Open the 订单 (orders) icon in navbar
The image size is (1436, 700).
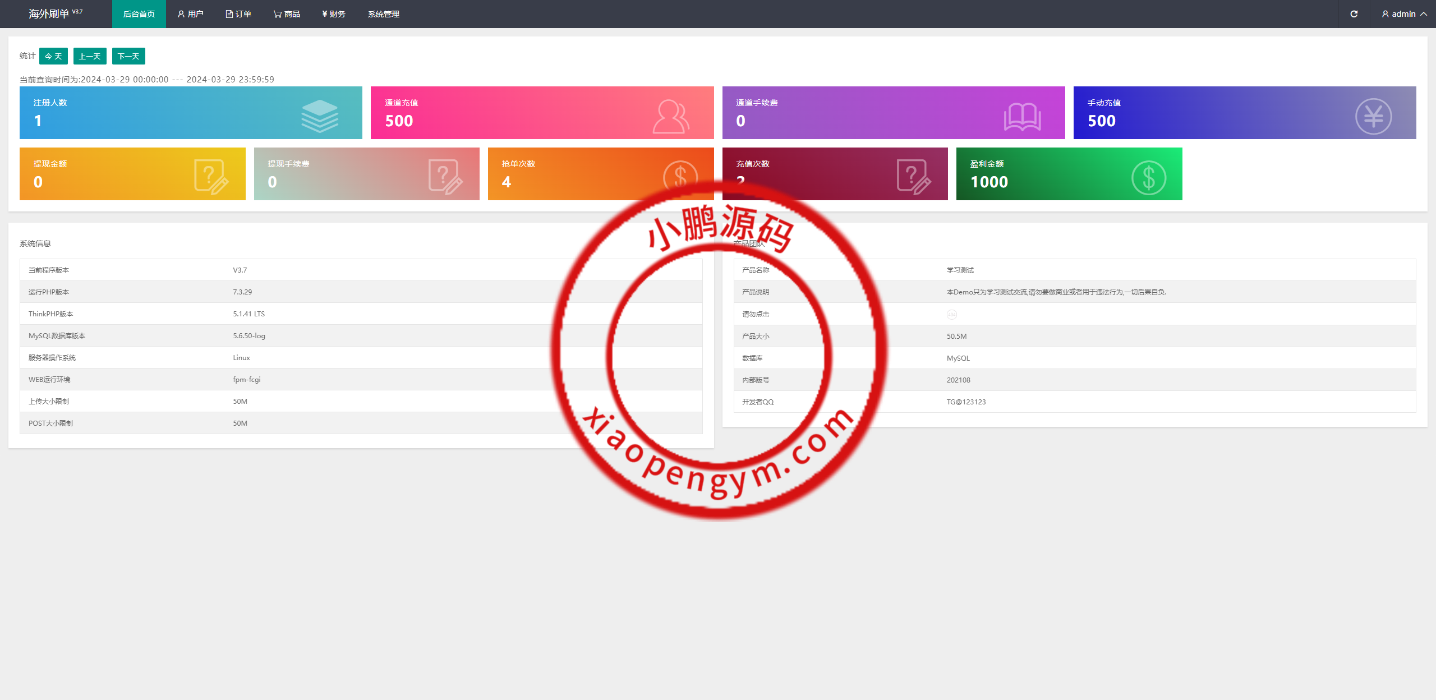[228, 13]
